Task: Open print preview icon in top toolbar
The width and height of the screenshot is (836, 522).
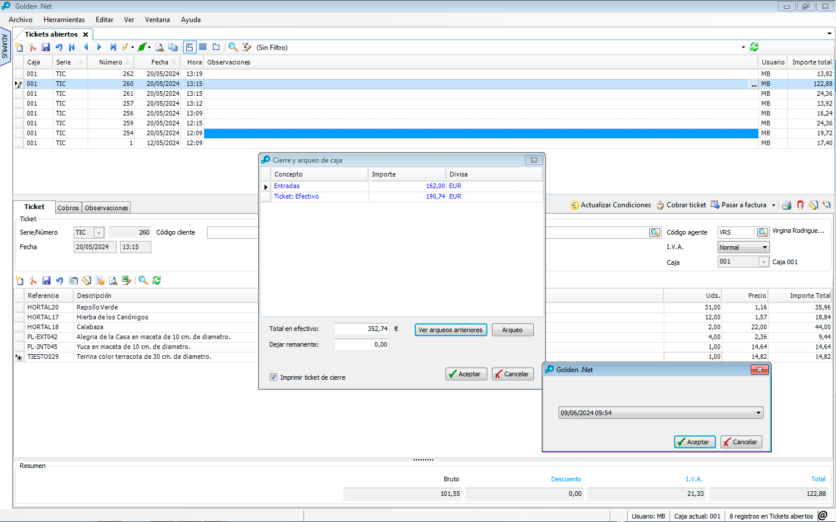Action: [x=159, y=48]
